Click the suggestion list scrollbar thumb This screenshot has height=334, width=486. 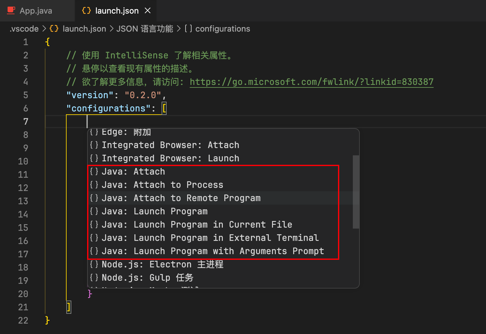click(x=356, y=192)
